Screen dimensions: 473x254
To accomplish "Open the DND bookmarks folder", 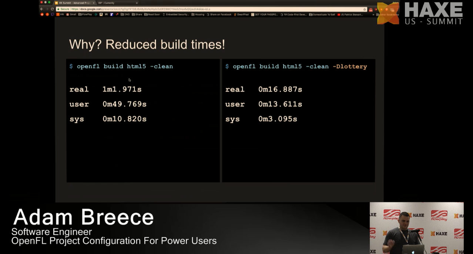I will point(126,14).
